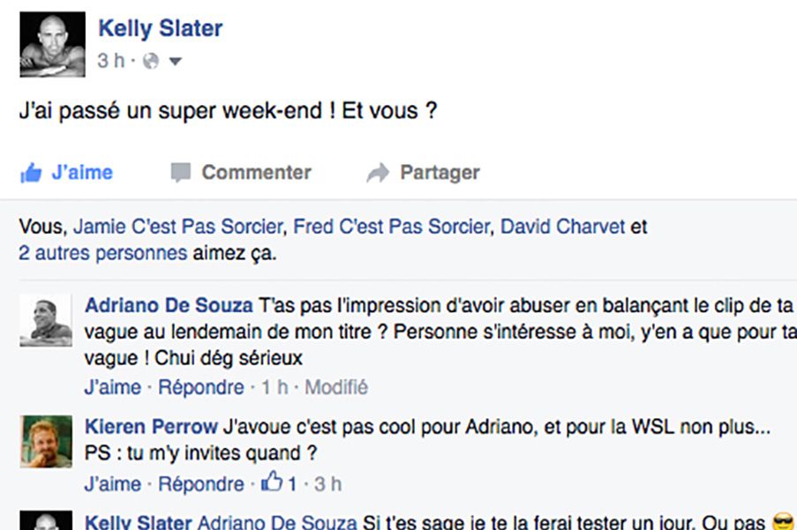Open Kieren Perrow's avatar
Screen dimensions: 797x530
tap(45, 441)
